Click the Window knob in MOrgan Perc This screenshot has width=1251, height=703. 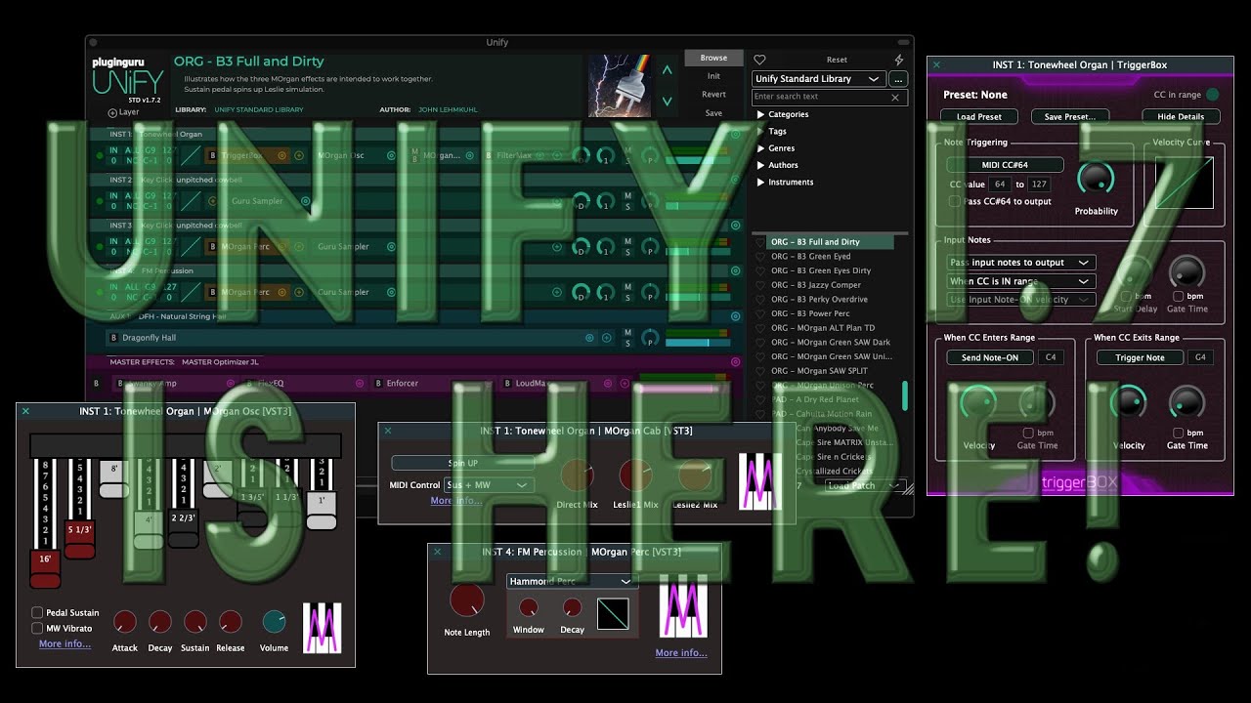click(x=528, y=608)
